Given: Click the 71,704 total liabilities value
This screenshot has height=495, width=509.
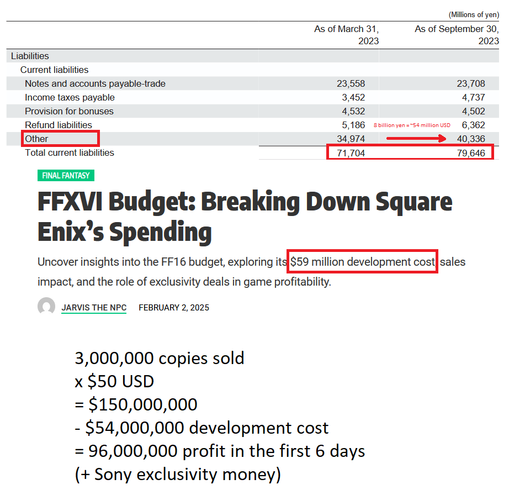Looking at the screenshot, I should (351, 153).
